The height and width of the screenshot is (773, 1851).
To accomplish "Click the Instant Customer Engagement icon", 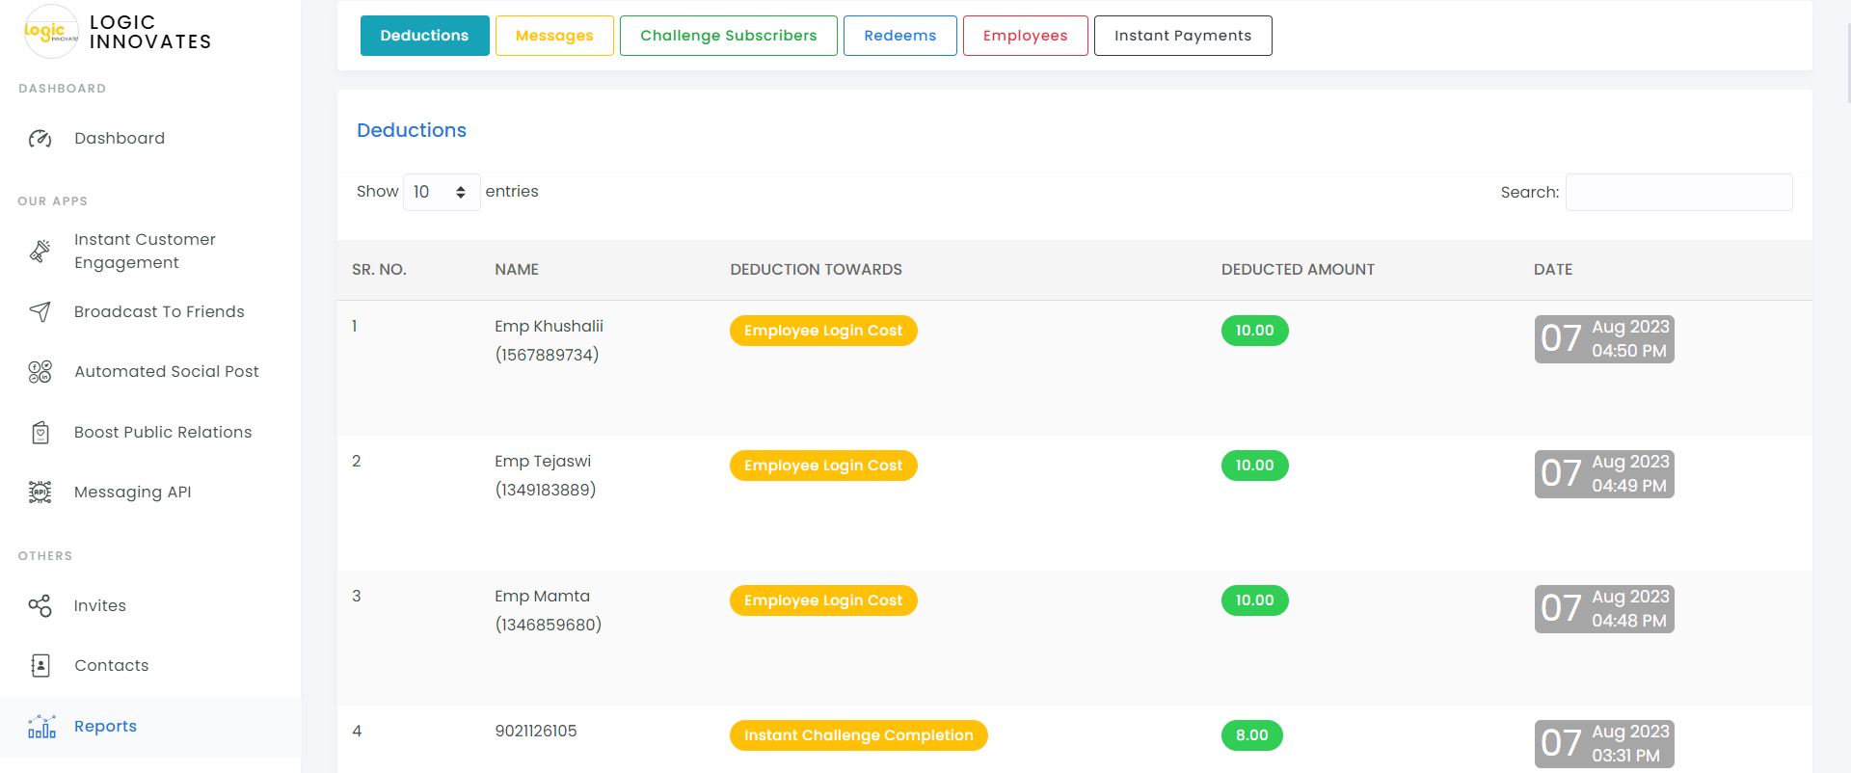I will [40, 251].
